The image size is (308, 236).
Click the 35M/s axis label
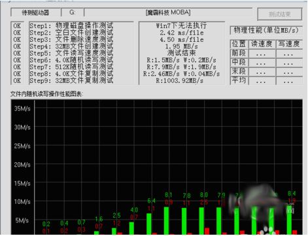pos(22,109)
